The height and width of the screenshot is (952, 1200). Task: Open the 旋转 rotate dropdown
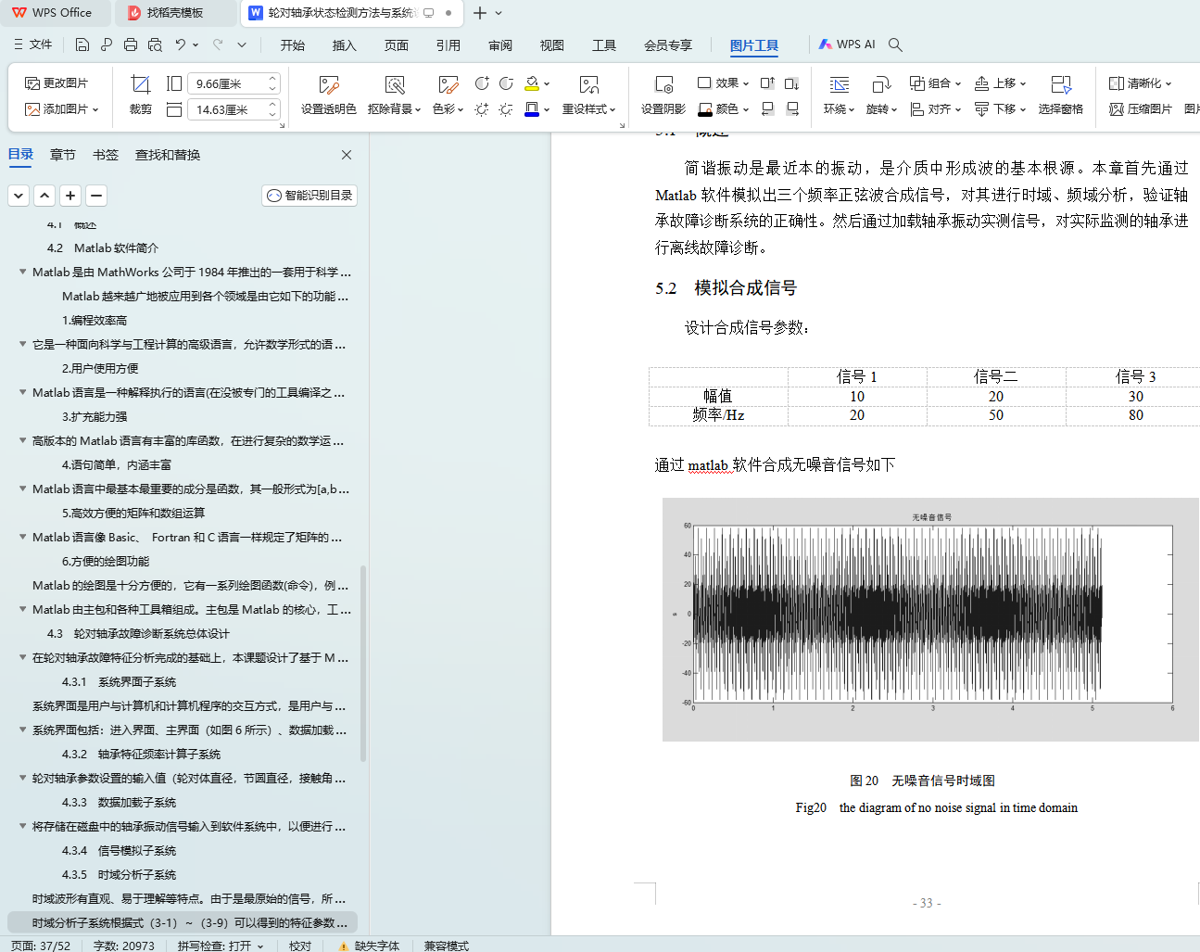point(881,95)
